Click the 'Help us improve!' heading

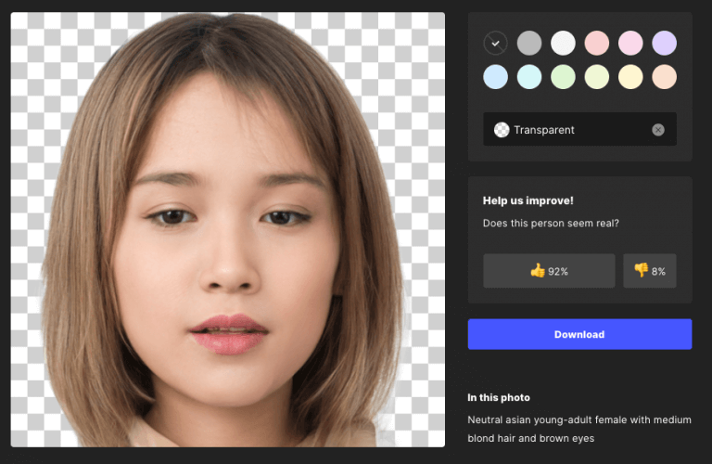coord(528,200)
